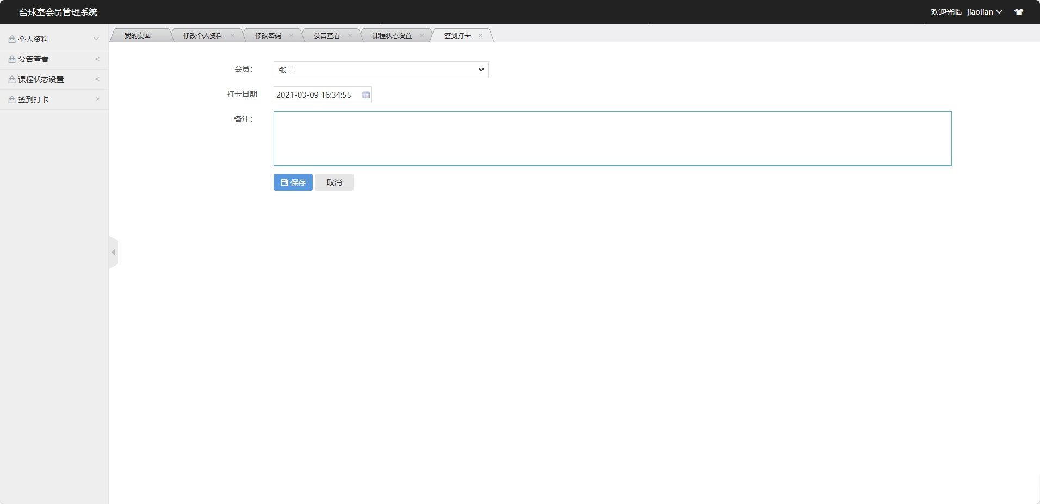
Task: Switch to the 修改个人资料 tab
Action: click(203, 35)
